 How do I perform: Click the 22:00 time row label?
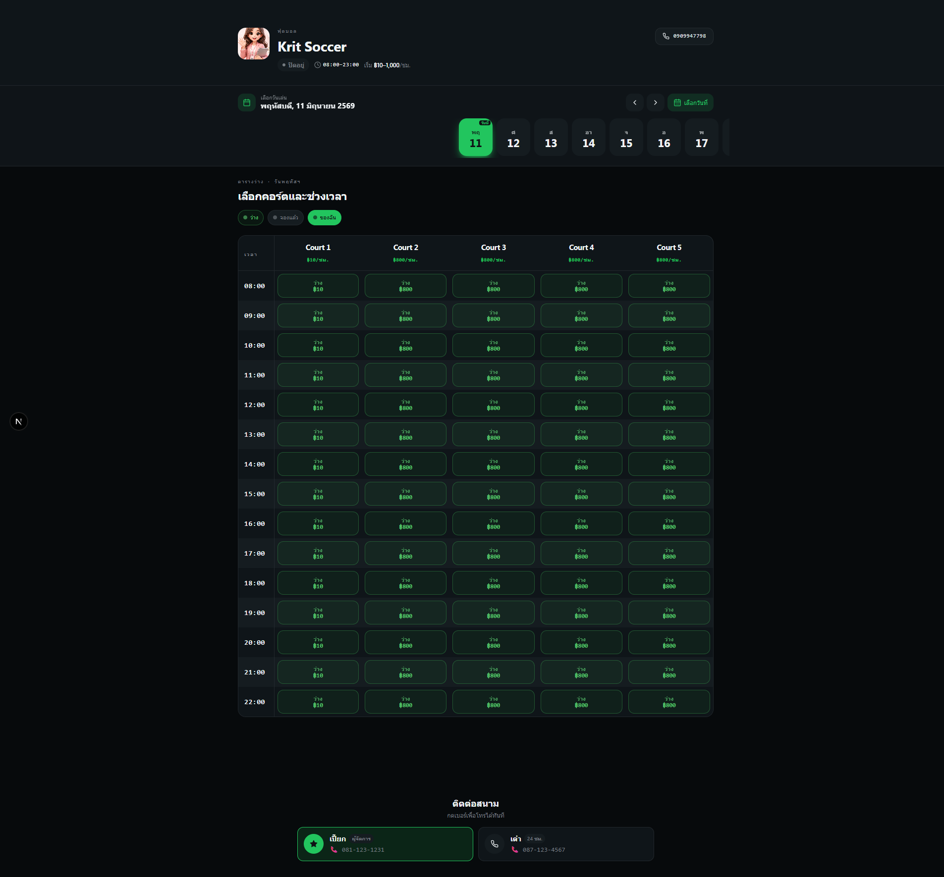pyautogui.click(x=255, y=702)
